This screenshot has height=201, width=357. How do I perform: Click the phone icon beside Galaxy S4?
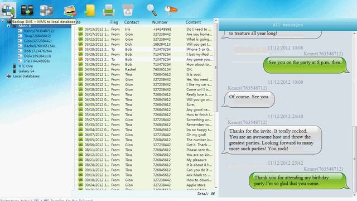tap(15, 71)
